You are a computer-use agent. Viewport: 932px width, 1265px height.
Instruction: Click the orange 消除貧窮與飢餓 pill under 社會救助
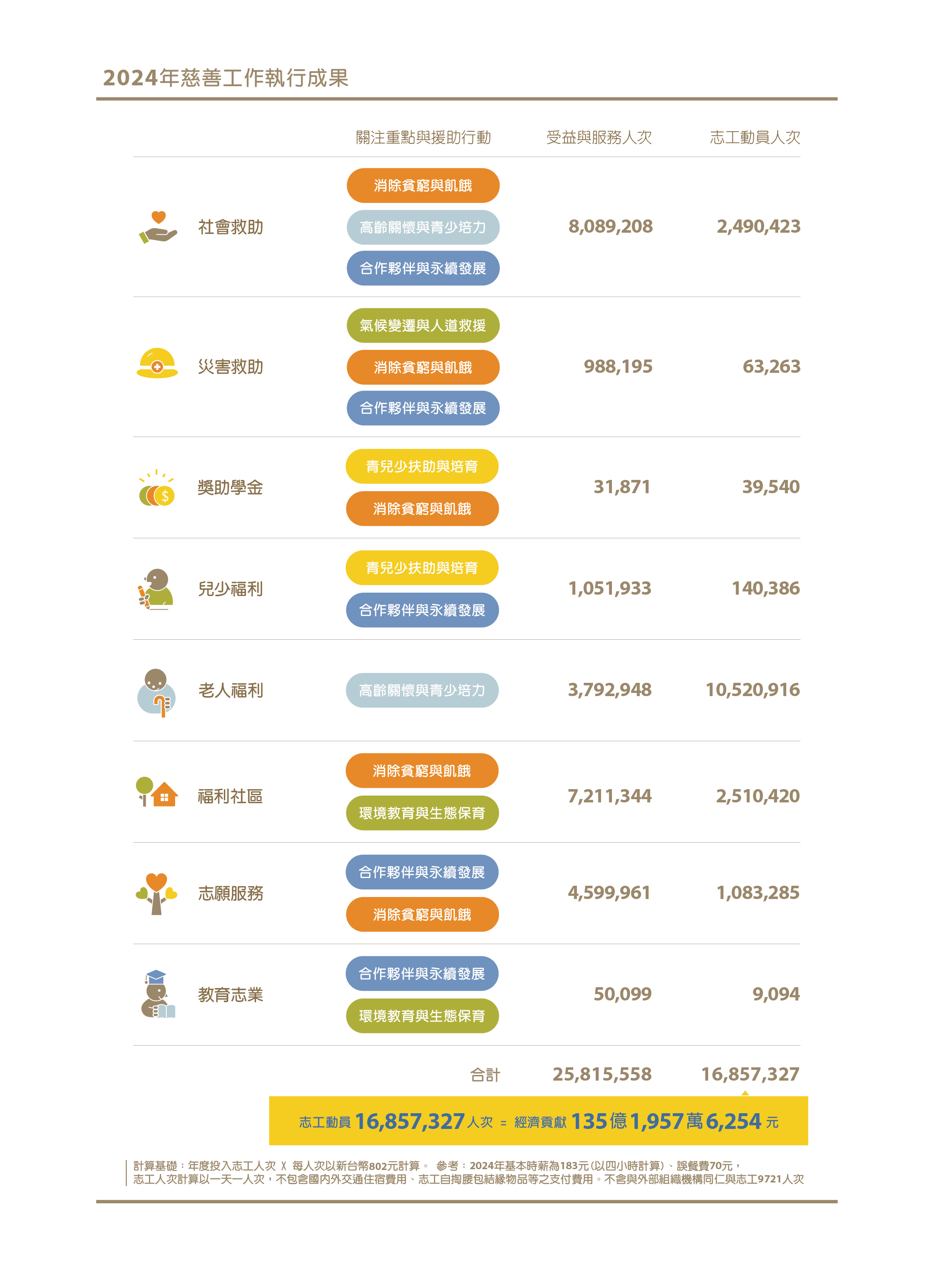coord(423,186)
